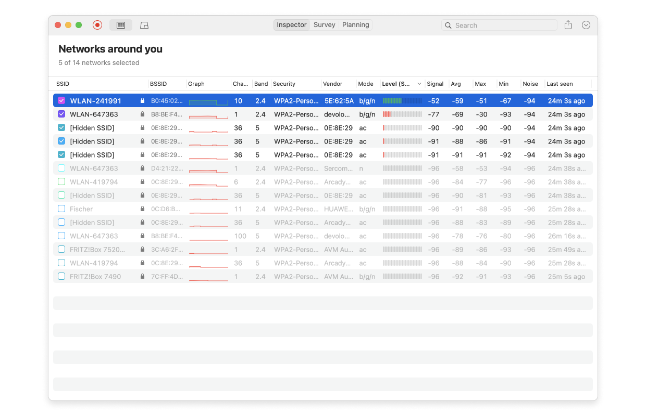Click the lock icon beside the Fischer network
This screenshot has height=416, width=646.
click(x=142, y=209)
